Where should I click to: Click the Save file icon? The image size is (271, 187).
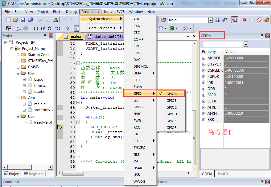(x=23, y=20)
